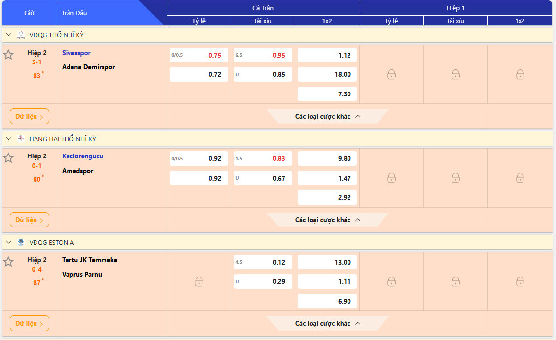Pick under odds 0.85 in Sivasspor match
556x340 pixels.
(263, 74)
